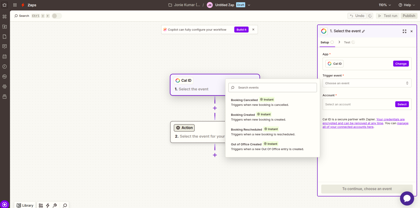Switch to the Test tab
Screen dimensions: 420x208
pos(349,42)
